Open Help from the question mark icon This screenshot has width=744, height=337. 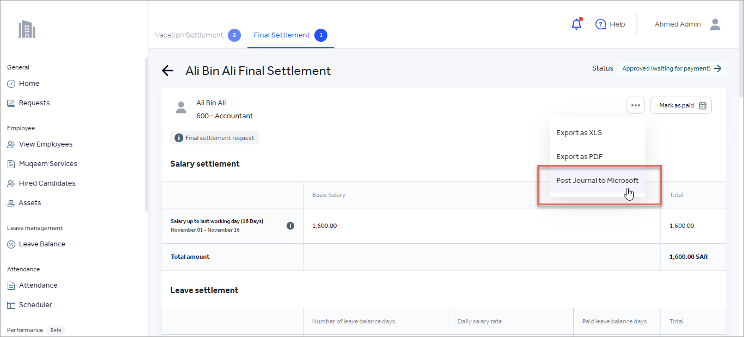point(601,24)
